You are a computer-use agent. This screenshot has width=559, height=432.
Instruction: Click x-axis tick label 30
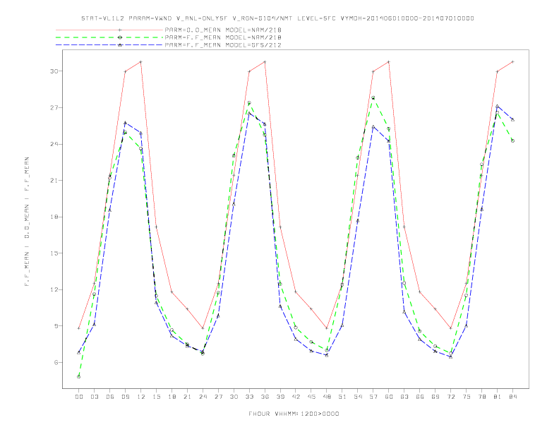(x=234, y=397)
